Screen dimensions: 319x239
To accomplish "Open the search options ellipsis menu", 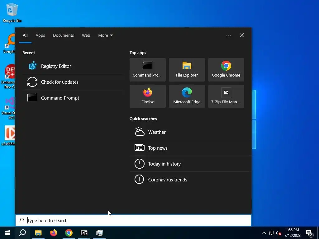I will coord(228,35).
